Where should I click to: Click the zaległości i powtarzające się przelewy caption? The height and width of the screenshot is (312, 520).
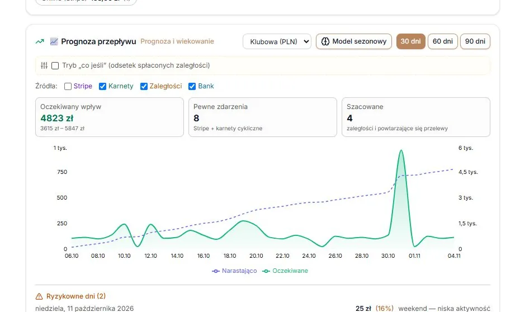coord(398,128)
